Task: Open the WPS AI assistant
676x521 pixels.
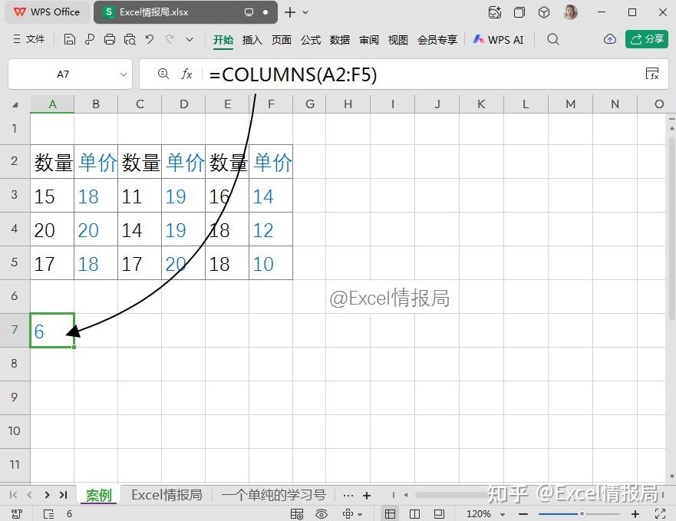Action: 498,40
